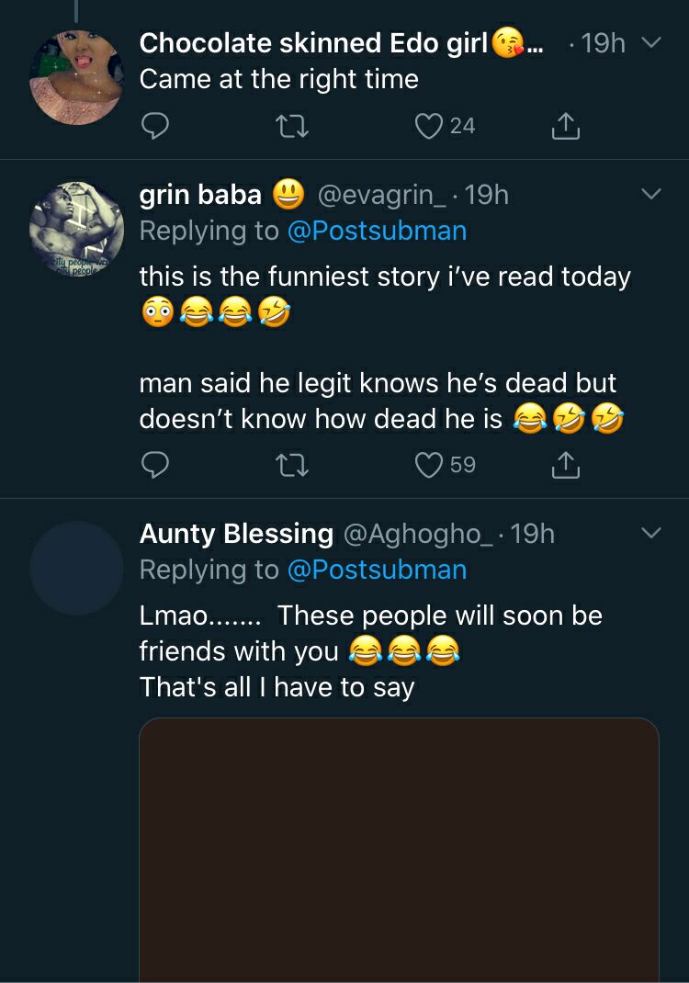
Task: Open options chevron on grin baba's tweet
Action: point(649,194)
